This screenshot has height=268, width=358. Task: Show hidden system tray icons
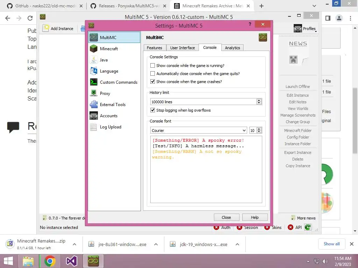click(x=308, y=261)
